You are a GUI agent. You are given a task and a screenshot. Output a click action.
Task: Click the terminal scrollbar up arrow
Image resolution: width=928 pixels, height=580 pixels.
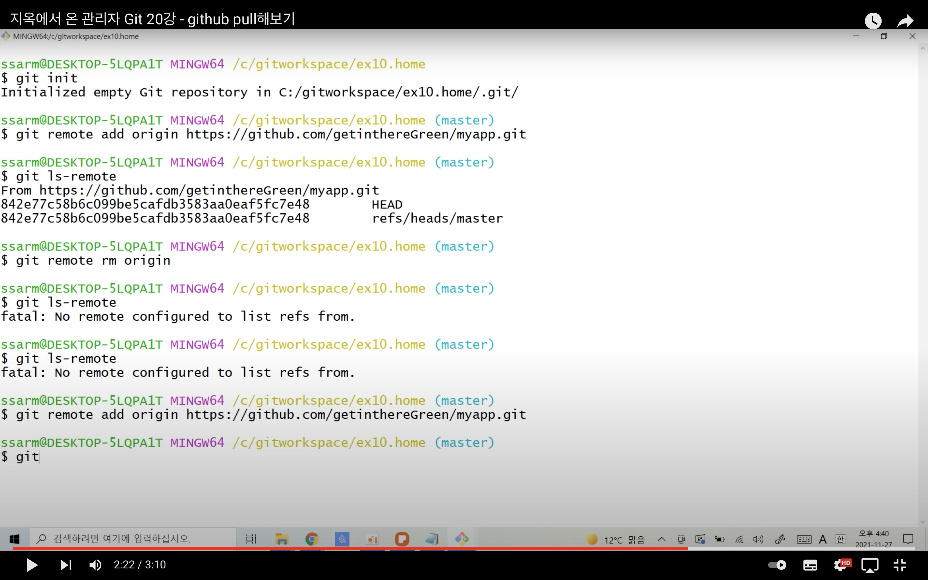click(x=923, y=49)
